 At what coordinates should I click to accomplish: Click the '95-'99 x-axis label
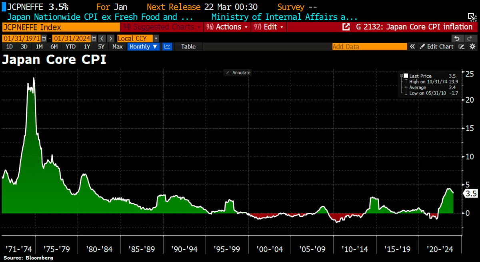coord(227,249)
